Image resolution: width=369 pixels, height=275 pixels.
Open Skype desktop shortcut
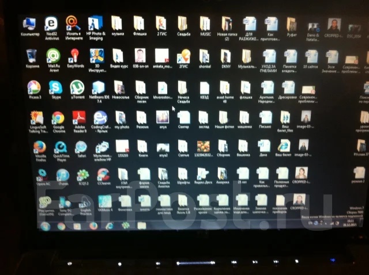(x=56, y=90)
